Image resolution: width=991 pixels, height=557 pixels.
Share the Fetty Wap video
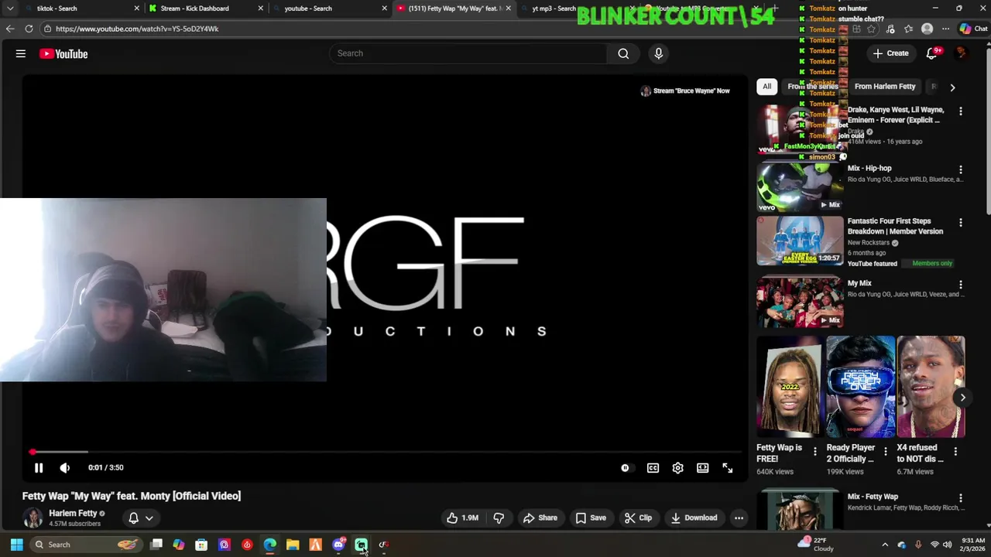pyautogui.click(x=540, y=518)
